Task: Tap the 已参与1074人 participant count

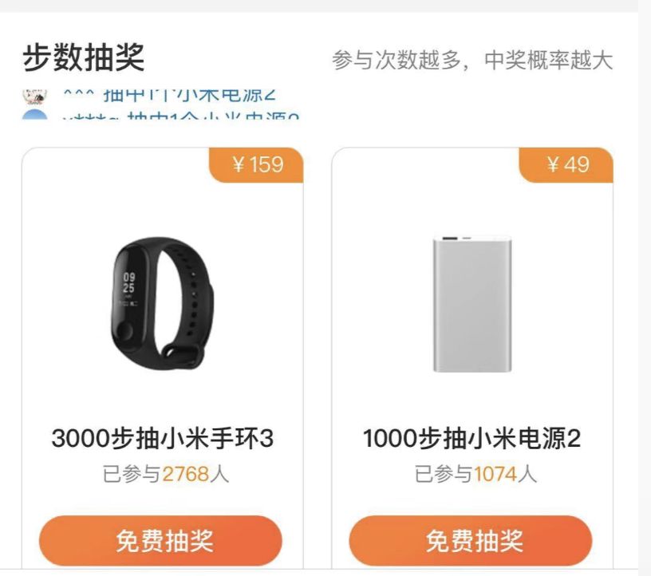Action: [475, 474]
